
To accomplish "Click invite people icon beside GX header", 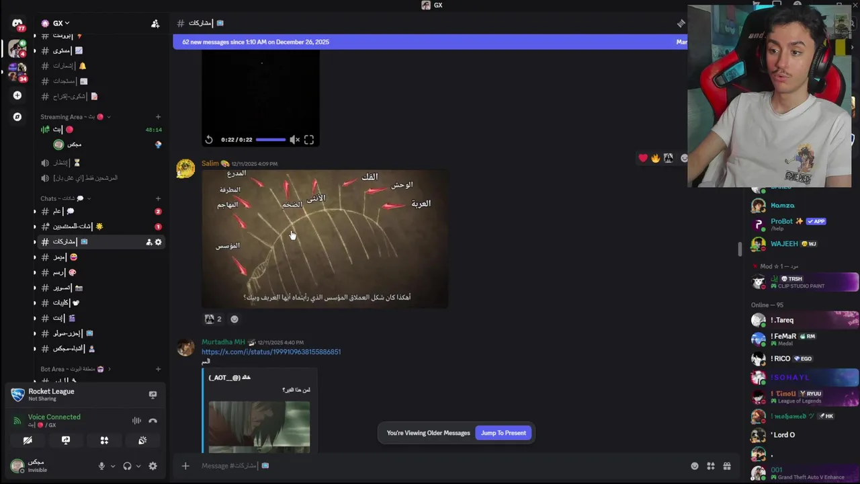I will pos(155,24).
